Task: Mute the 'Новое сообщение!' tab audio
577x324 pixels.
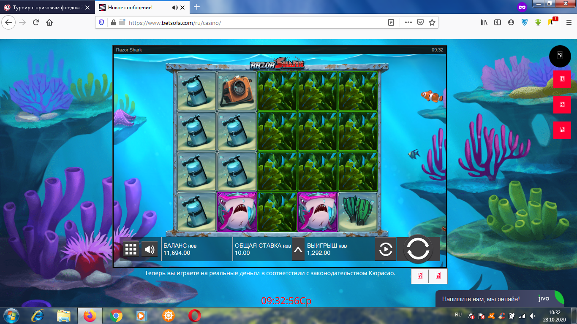Action: pos(175,8)
